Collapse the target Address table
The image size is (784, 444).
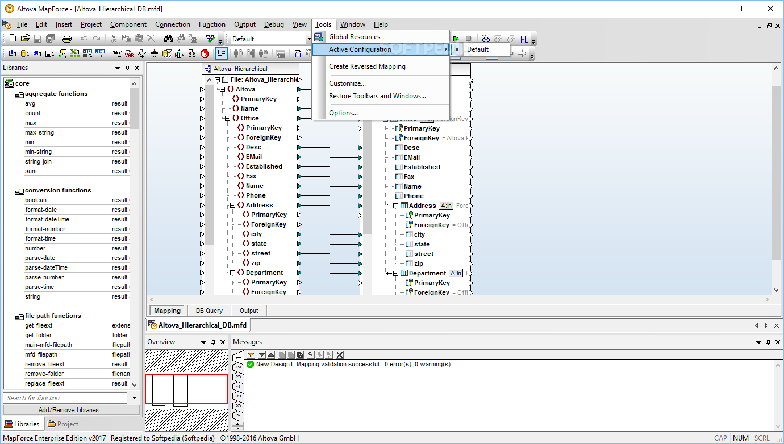(396, 206)
